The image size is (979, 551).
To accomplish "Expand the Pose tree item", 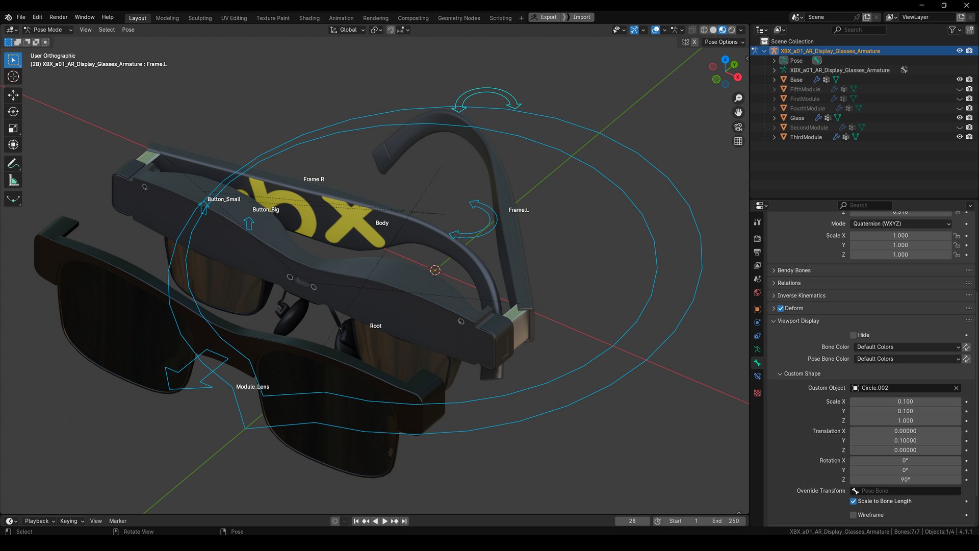I will point(774,61).
